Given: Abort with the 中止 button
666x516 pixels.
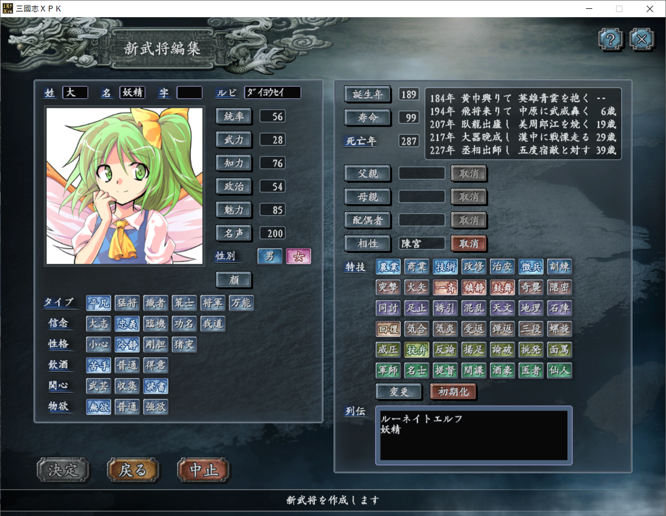Looking at the screenshot, I should (x=204, y=470).
